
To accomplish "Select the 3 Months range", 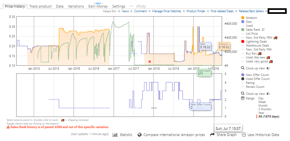I will [x=265, y=109].
